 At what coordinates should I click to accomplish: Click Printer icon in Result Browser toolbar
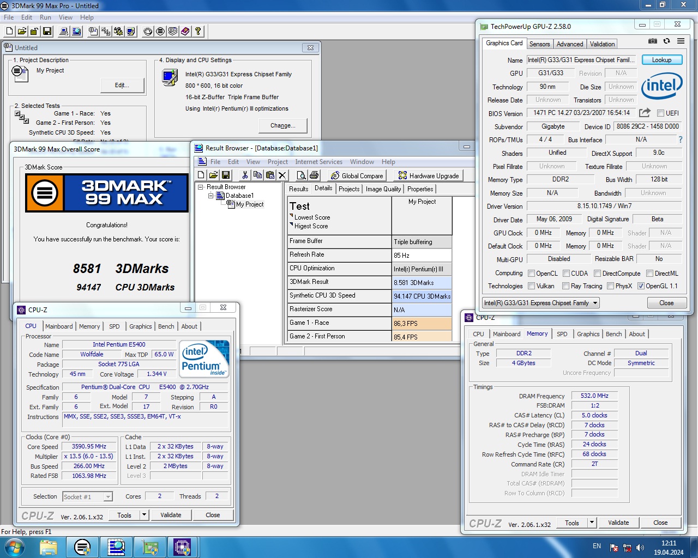click(314, 175)
